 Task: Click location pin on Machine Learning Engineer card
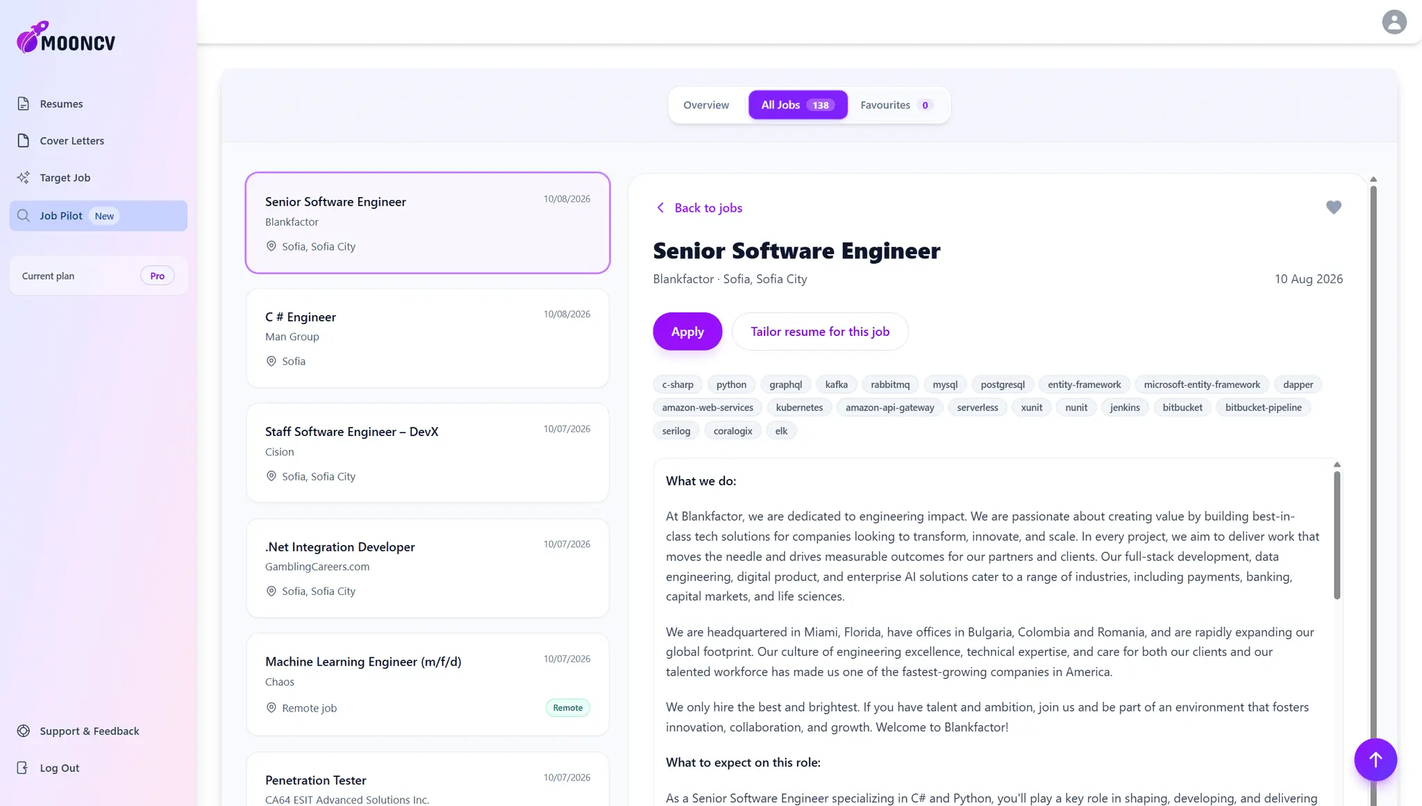pyautogui.click(x=271, y=707)
